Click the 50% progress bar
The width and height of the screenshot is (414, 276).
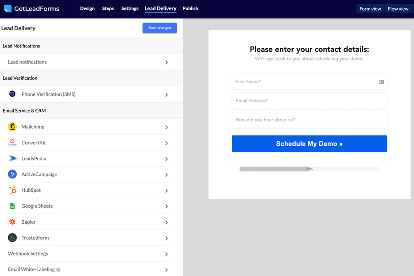coord(309,169)
